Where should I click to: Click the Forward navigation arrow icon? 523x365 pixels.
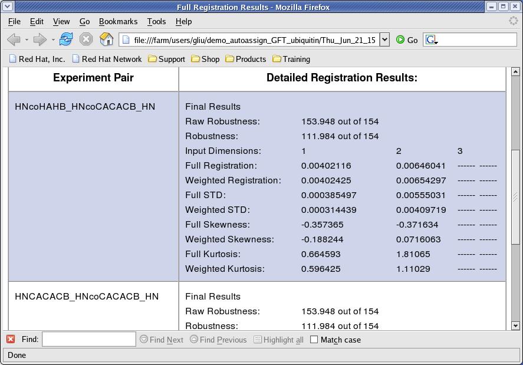40,40
